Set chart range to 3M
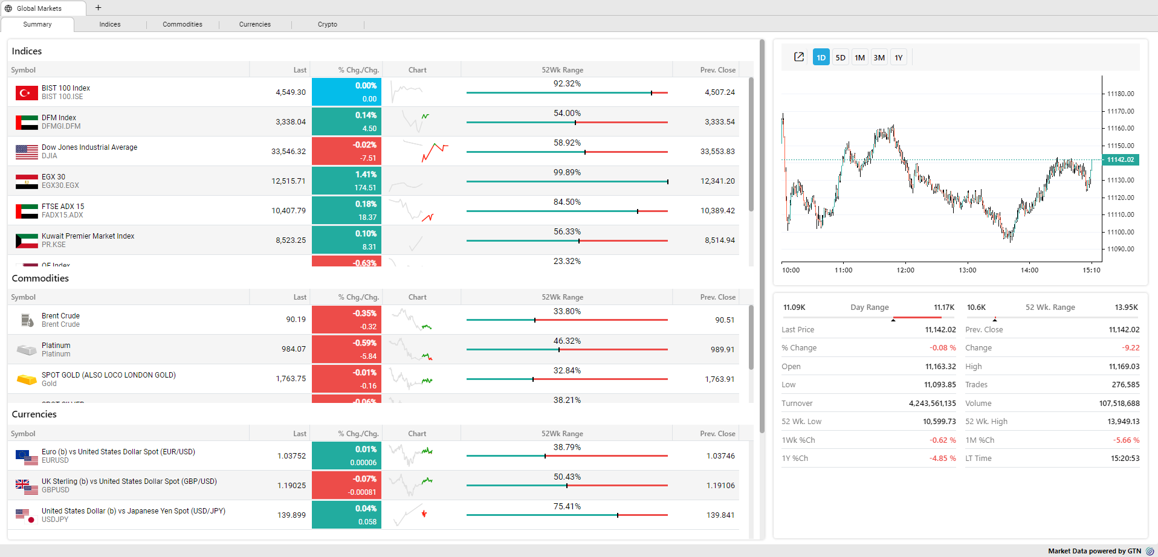 coord(879,57)
